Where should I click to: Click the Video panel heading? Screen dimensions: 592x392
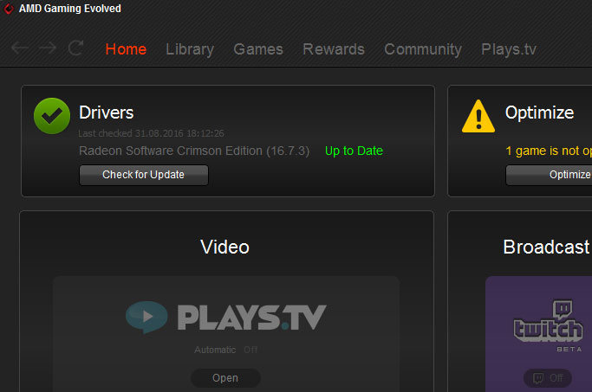(x=224, y=247)
